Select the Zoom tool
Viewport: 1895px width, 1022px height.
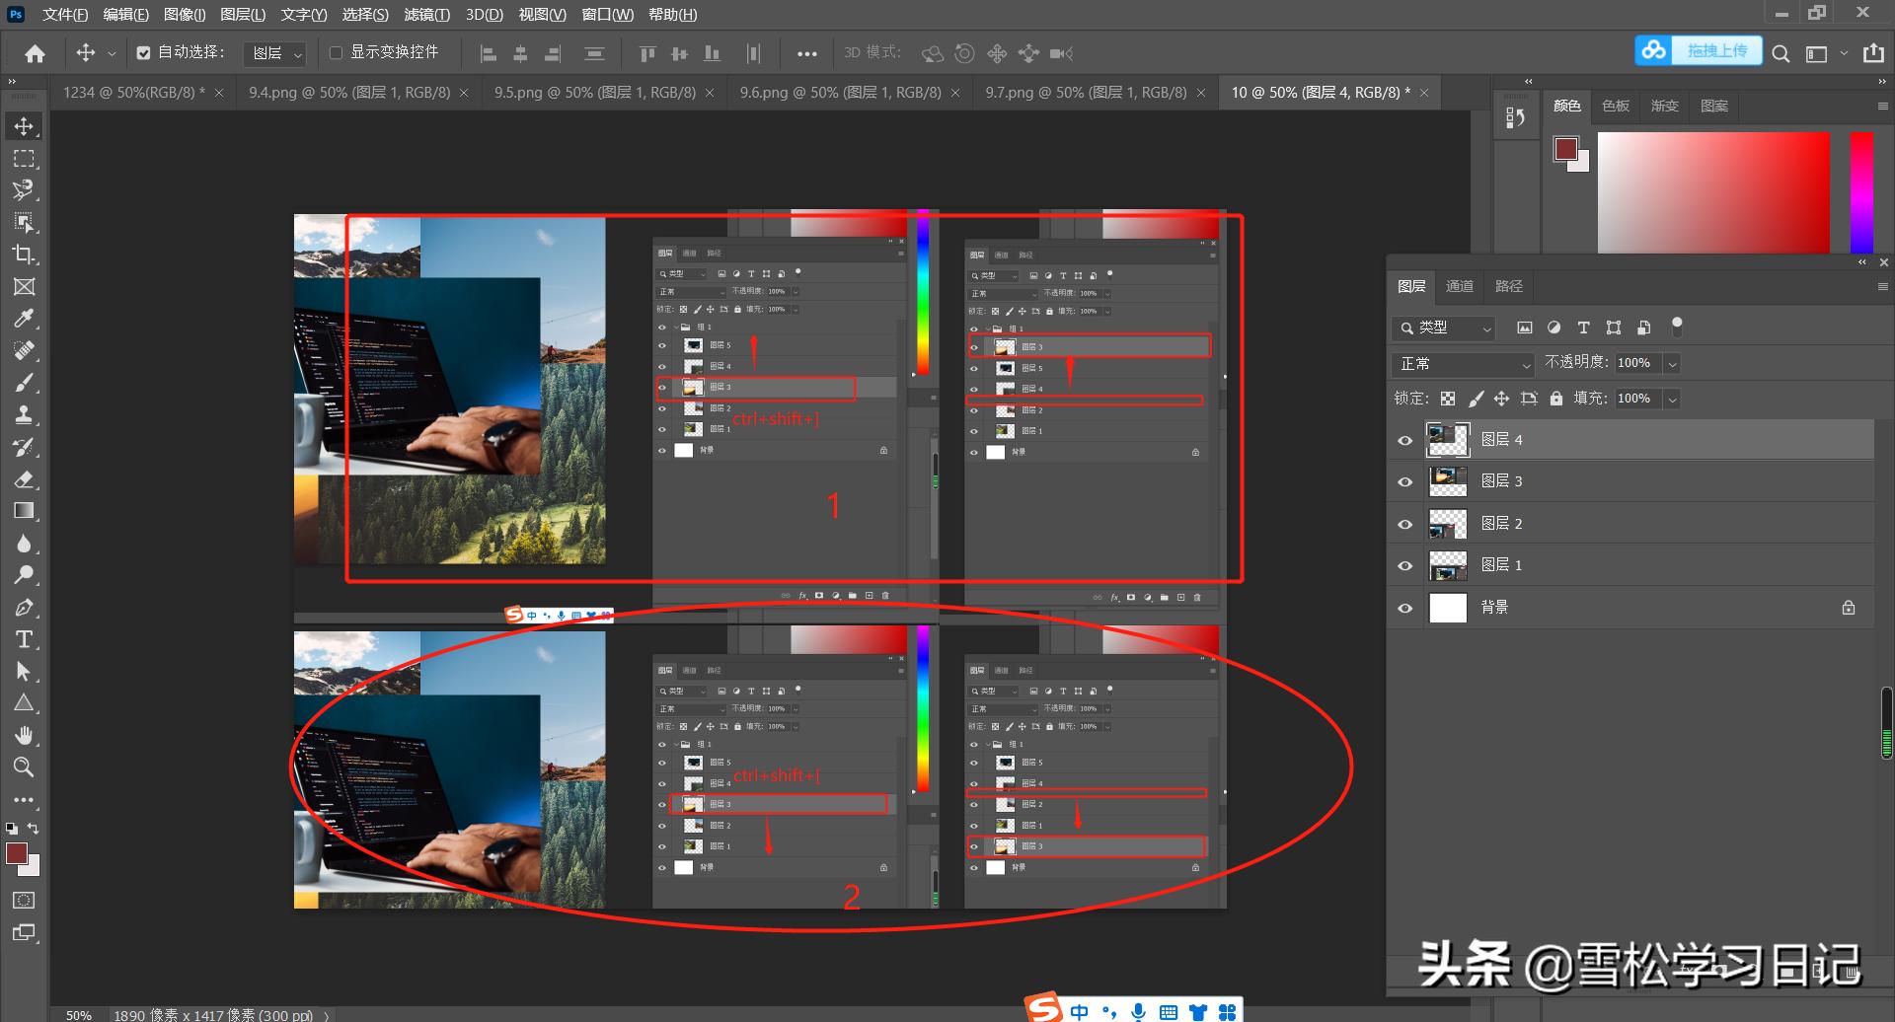pos(24,766)
